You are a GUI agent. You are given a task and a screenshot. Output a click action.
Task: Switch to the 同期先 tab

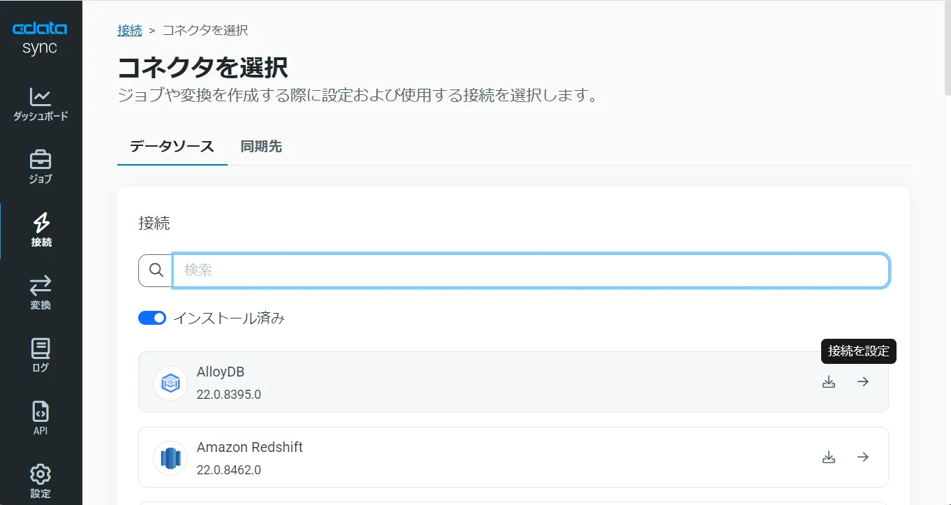(260, 146)
